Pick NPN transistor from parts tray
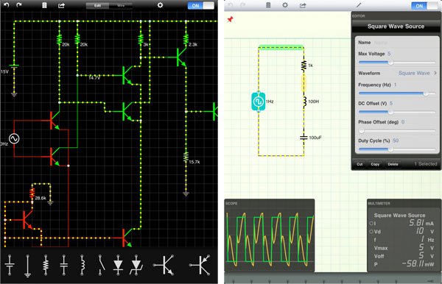The height and width of the screenshot is (284, 442). pos(164,265)
